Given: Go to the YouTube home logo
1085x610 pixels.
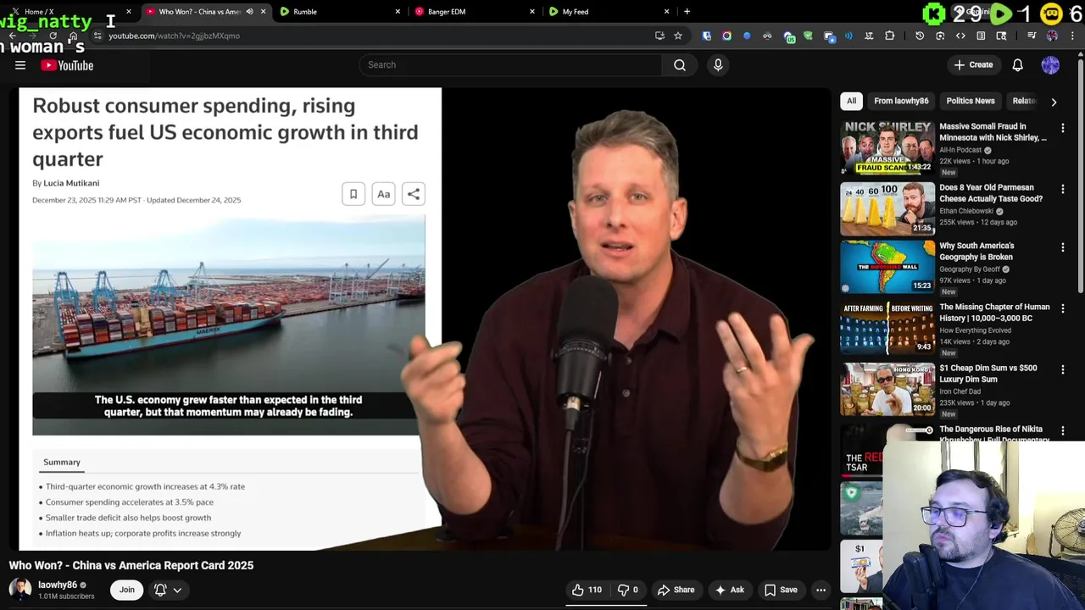Looking at the screenshot, I should [67, 65].
